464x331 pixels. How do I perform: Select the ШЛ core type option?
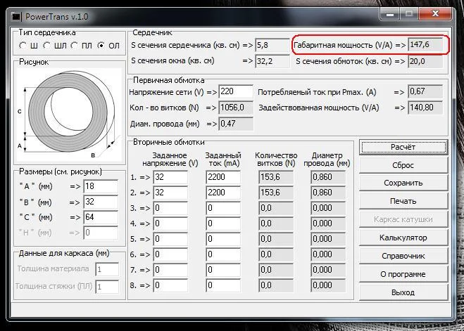(x=46, y=46)
